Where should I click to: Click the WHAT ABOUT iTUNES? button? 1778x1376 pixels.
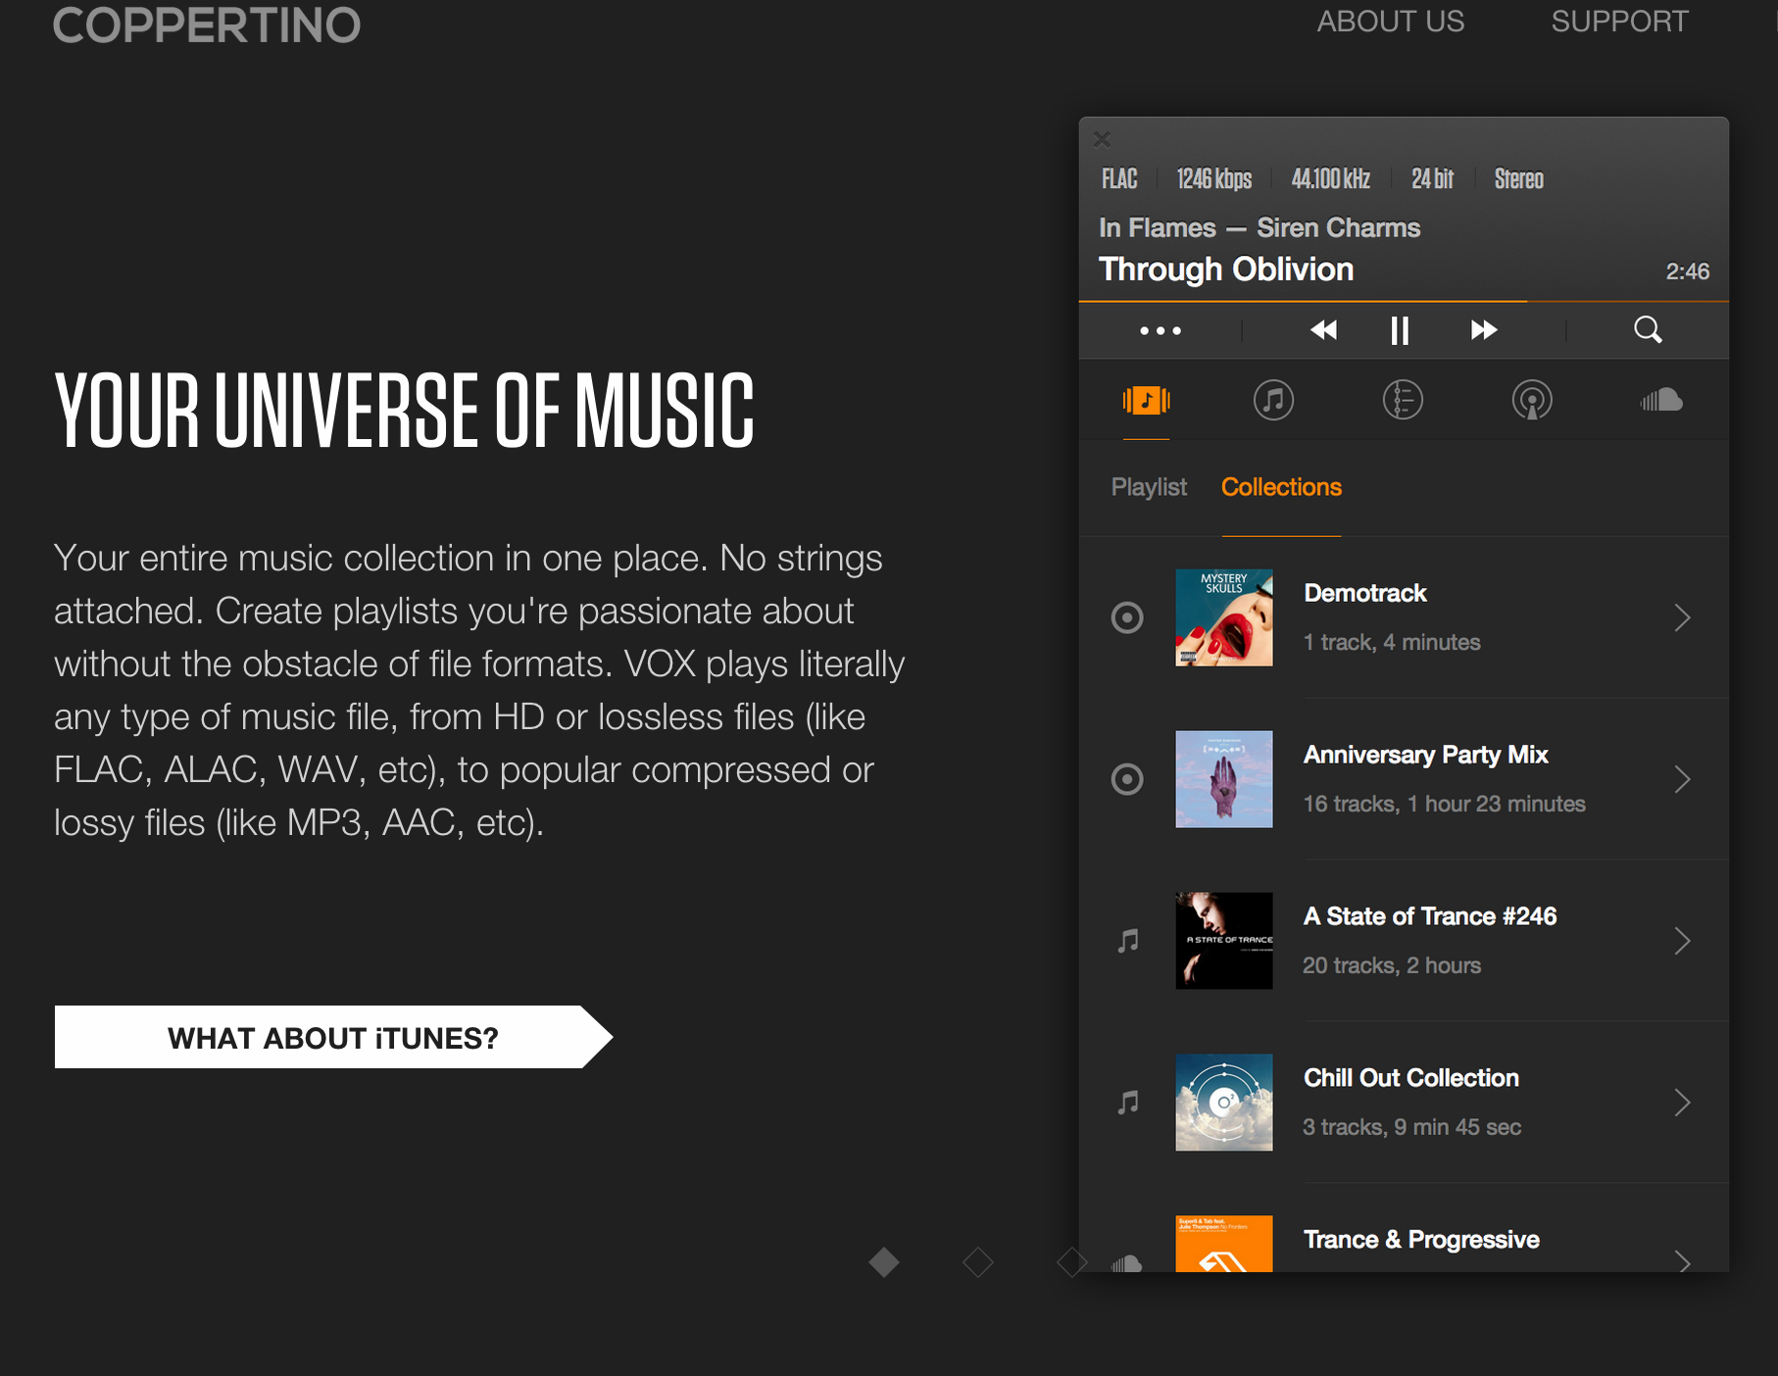tap(333, 1037)
